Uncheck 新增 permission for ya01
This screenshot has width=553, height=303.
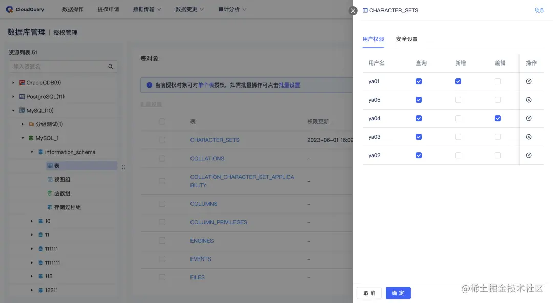pyautogui.click(x=458, y=81)
